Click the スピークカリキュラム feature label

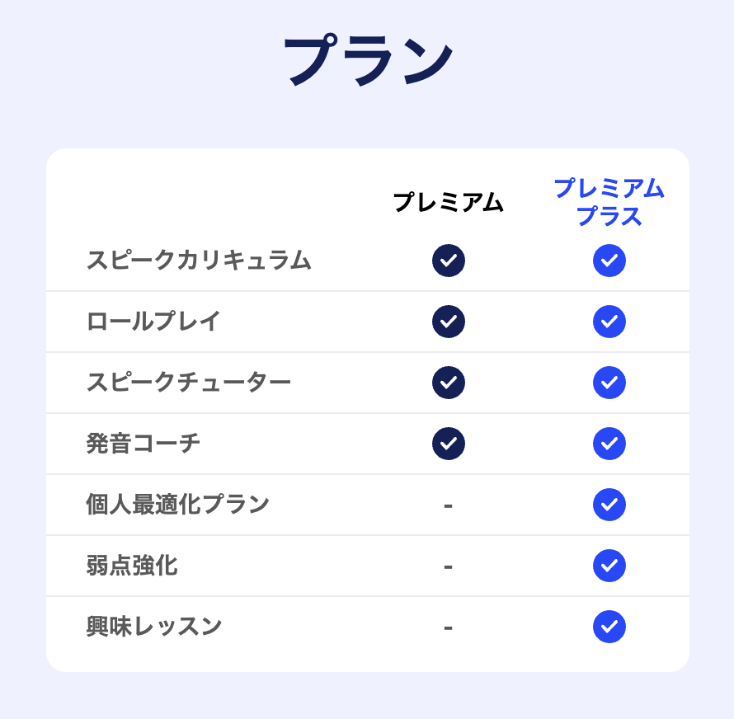pyautogui.click(x=199, y=261)
